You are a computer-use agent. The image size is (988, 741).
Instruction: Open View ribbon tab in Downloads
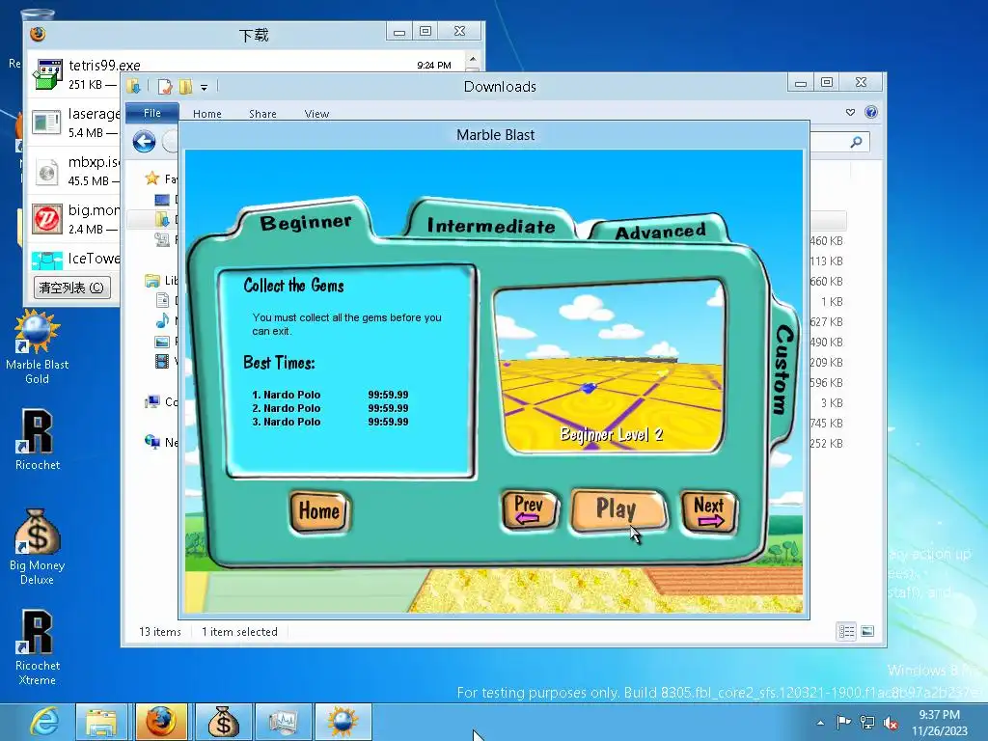click(x=316, y=114)
